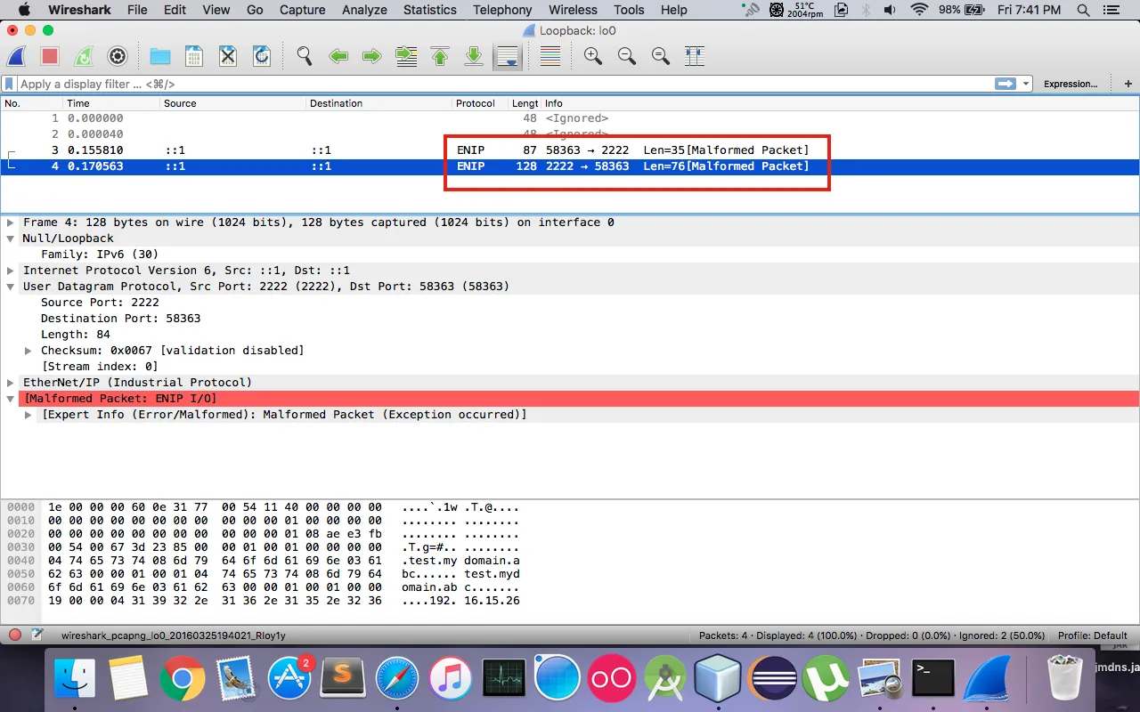Open Android Studio from the Dock
Viewport: 1140px width, 712px height.
(664, 680)
